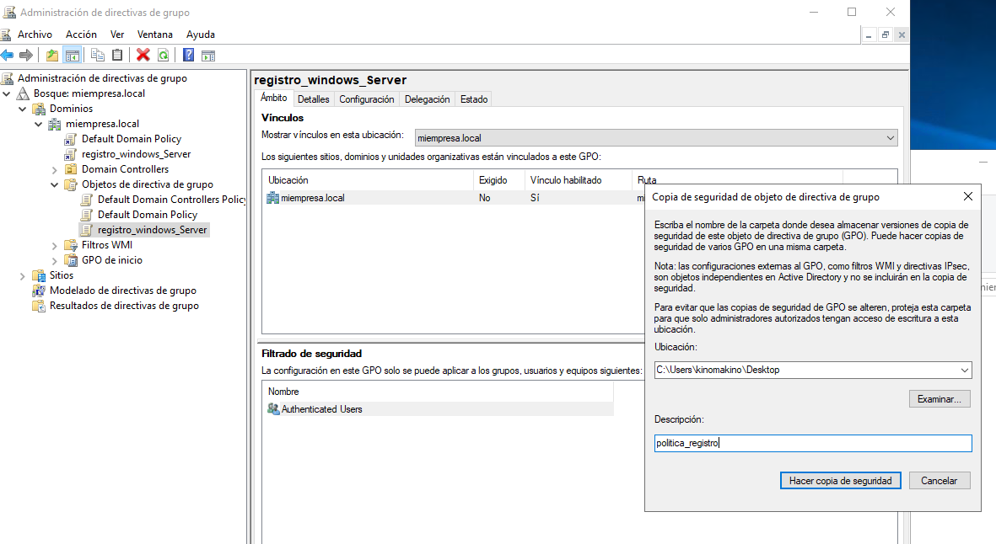This screenshot has height=544, width=996.
Task: Click the Descripción text field
Action: tap(813, 443)
